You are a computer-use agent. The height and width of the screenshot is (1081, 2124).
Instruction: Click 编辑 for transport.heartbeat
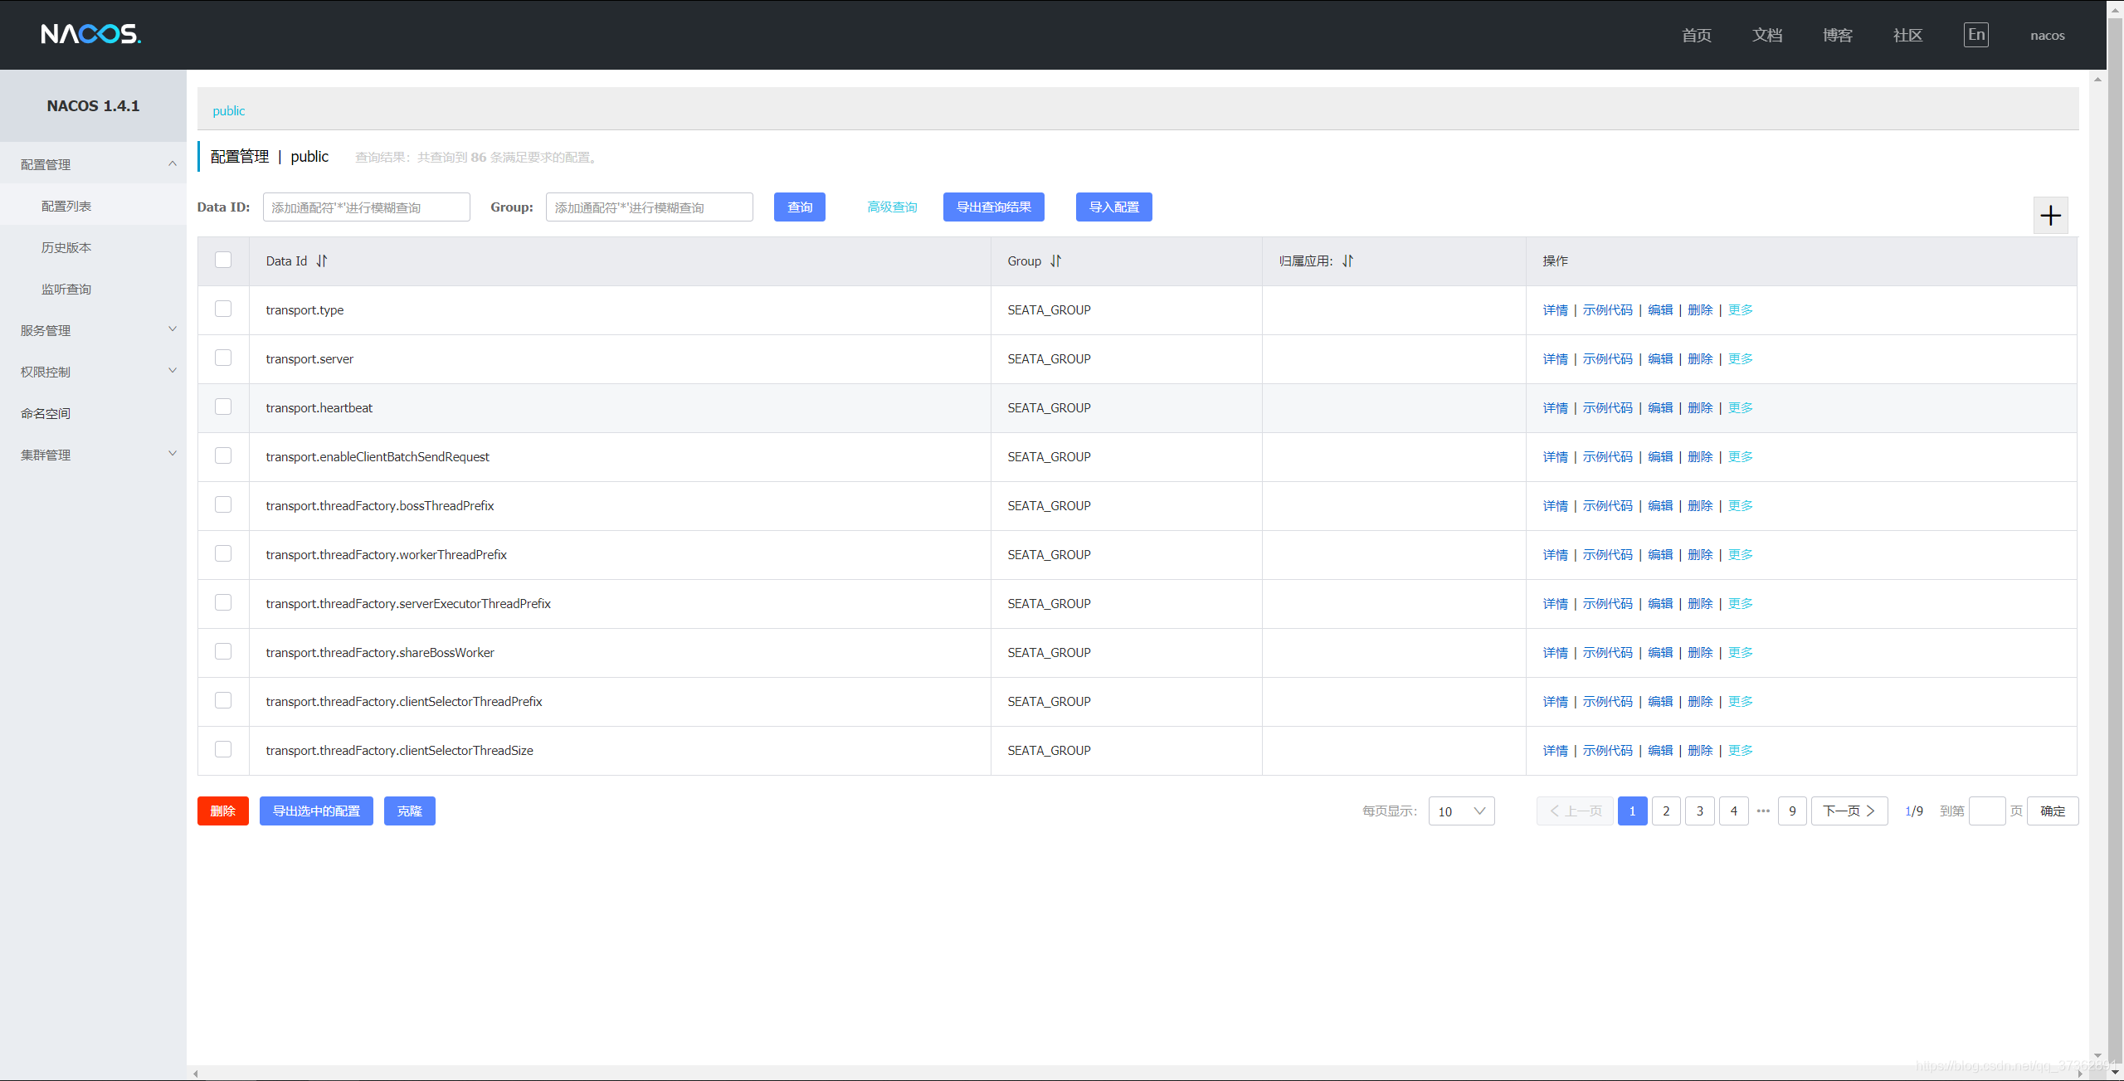[1660, 408]
